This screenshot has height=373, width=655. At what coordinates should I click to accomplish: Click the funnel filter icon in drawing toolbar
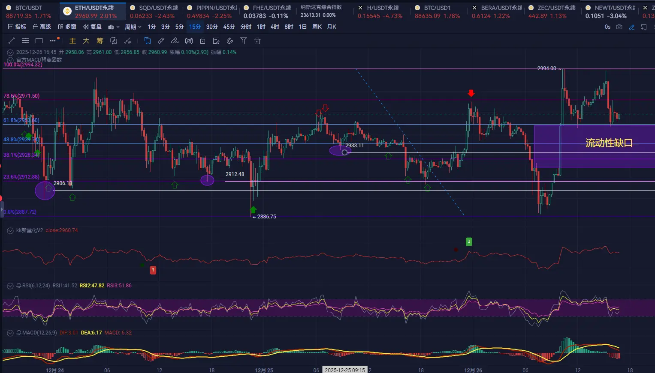click(x=244, y=41)
